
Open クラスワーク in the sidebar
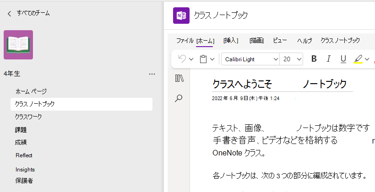coord(28,117)
